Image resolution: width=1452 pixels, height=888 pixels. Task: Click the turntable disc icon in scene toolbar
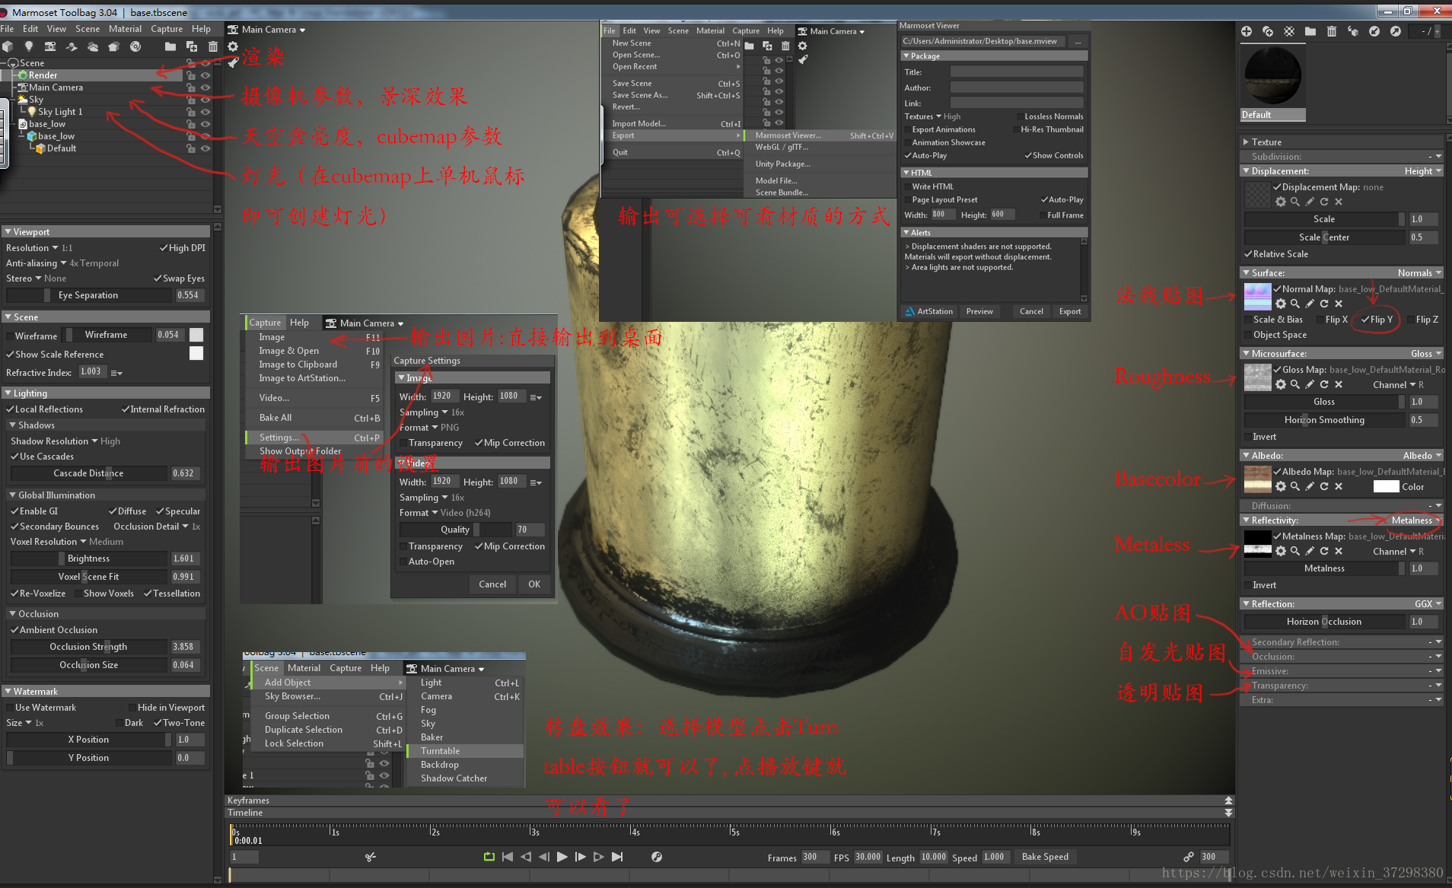pos(135,46)
